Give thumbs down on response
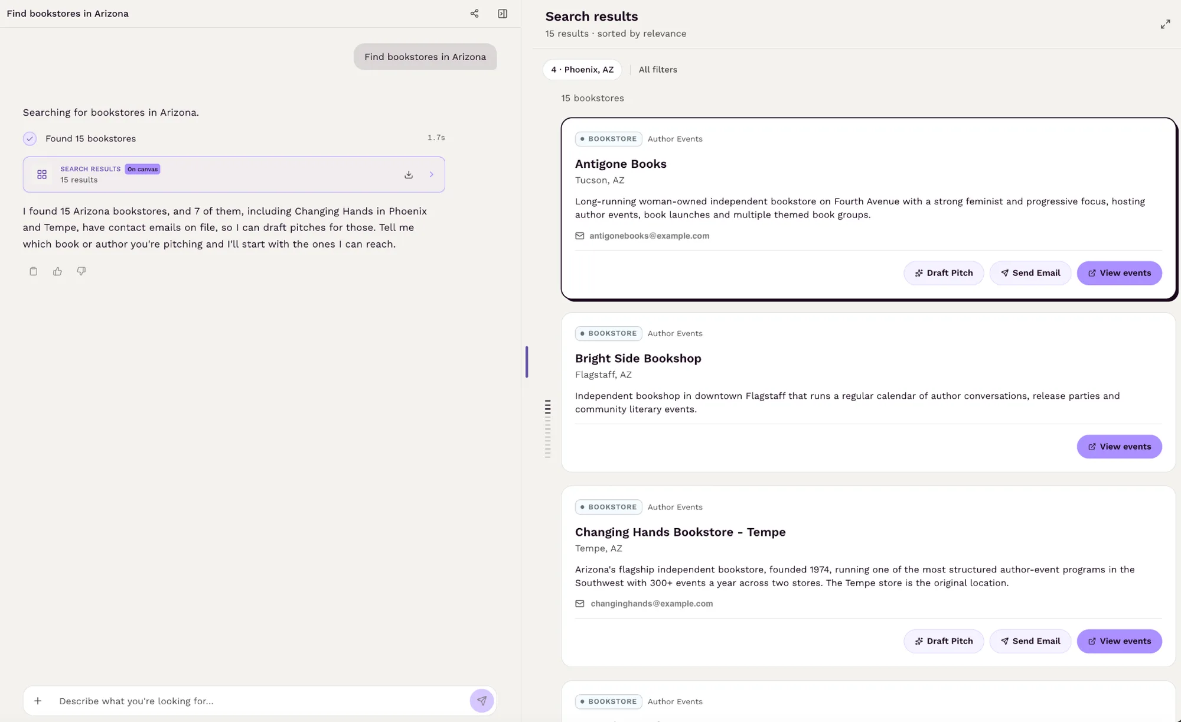The image size is (1181, 722). pyautogui.click(x=81, y=271)
